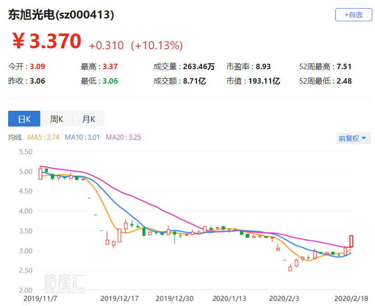Screen dimensions: 375x306
Task: Click the 2020/2/18 date on the axis
Action: [351, 299]
